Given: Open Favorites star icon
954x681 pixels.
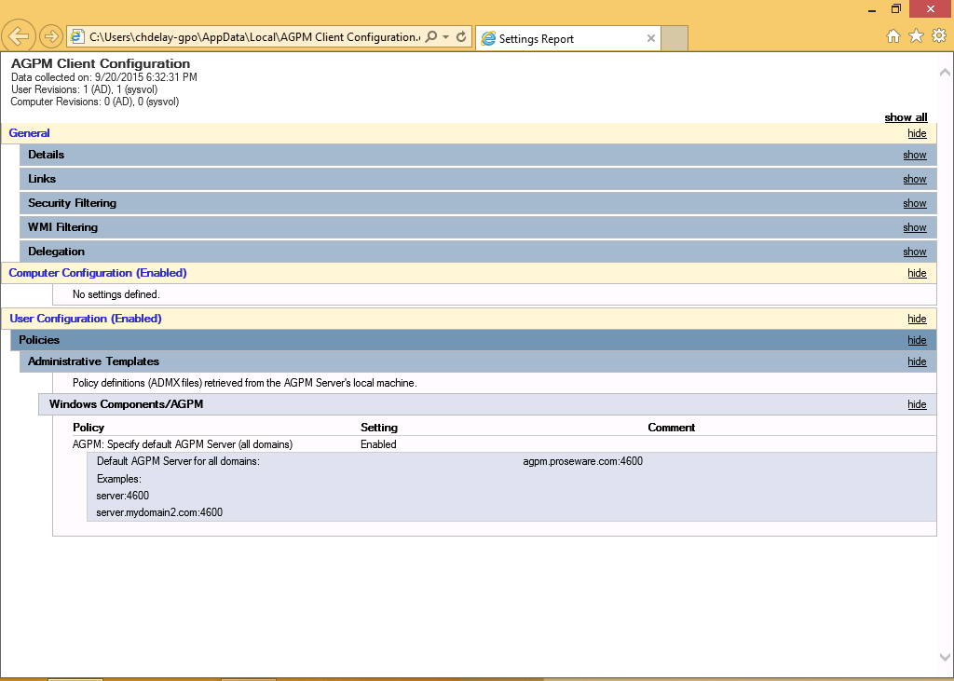Looking at the screenshot, I should pyautogui.click(x=916, y=36).
